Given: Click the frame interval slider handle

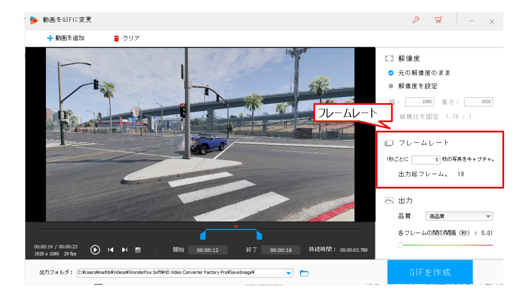Looking at the screenshot, I should tap(400, 245).
